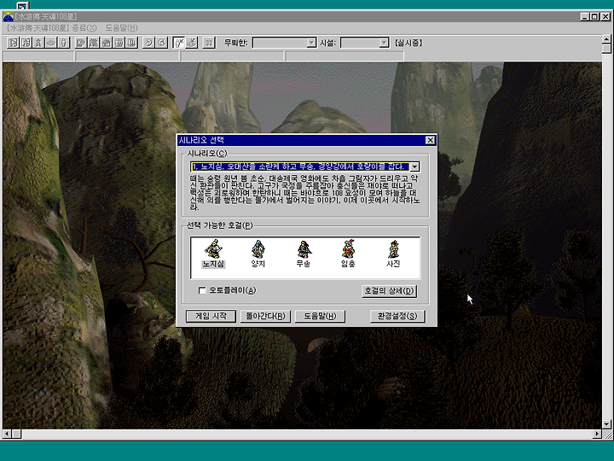Viewport: 614px width, 461px height.
Task: Click the boat-shaped toolbar icon
Action: [x=192, y=43]
